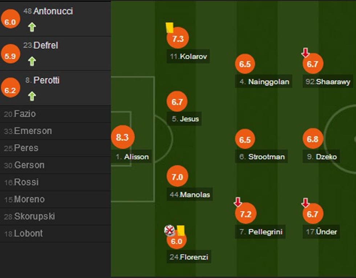Click Ünder's red substituted-off arrow
Viewport: 356px width, 278px height.
coord(306,203)
